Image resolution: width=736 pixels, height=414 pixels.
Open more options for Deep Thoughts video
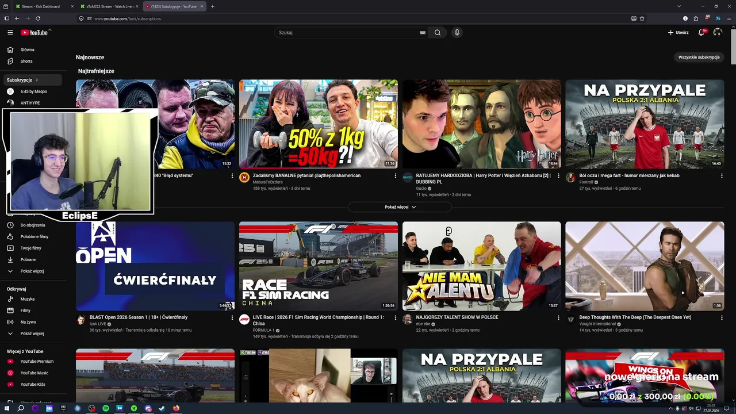722,317
